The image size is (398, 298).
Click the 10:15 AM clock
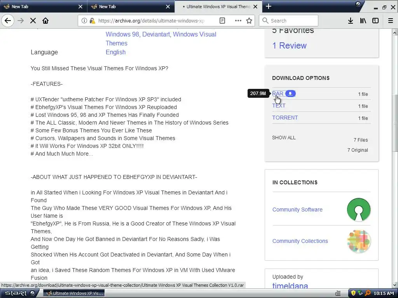(384, 293)
